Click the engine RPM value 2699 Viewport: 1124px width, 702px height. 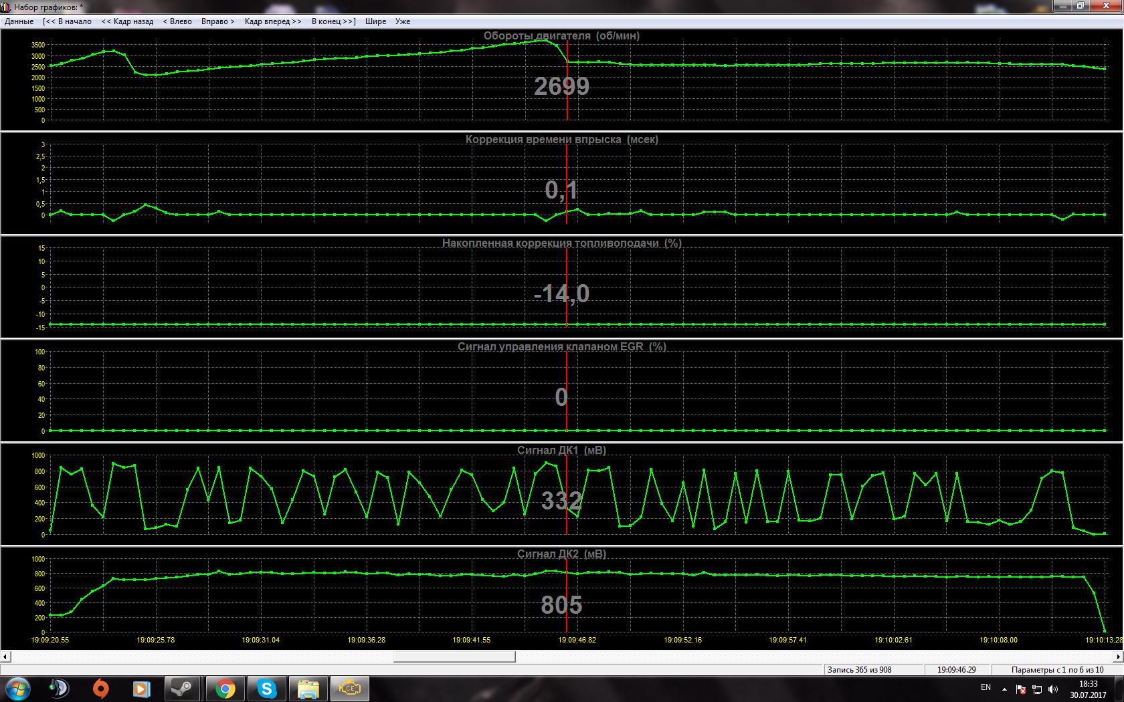(561, 86)
